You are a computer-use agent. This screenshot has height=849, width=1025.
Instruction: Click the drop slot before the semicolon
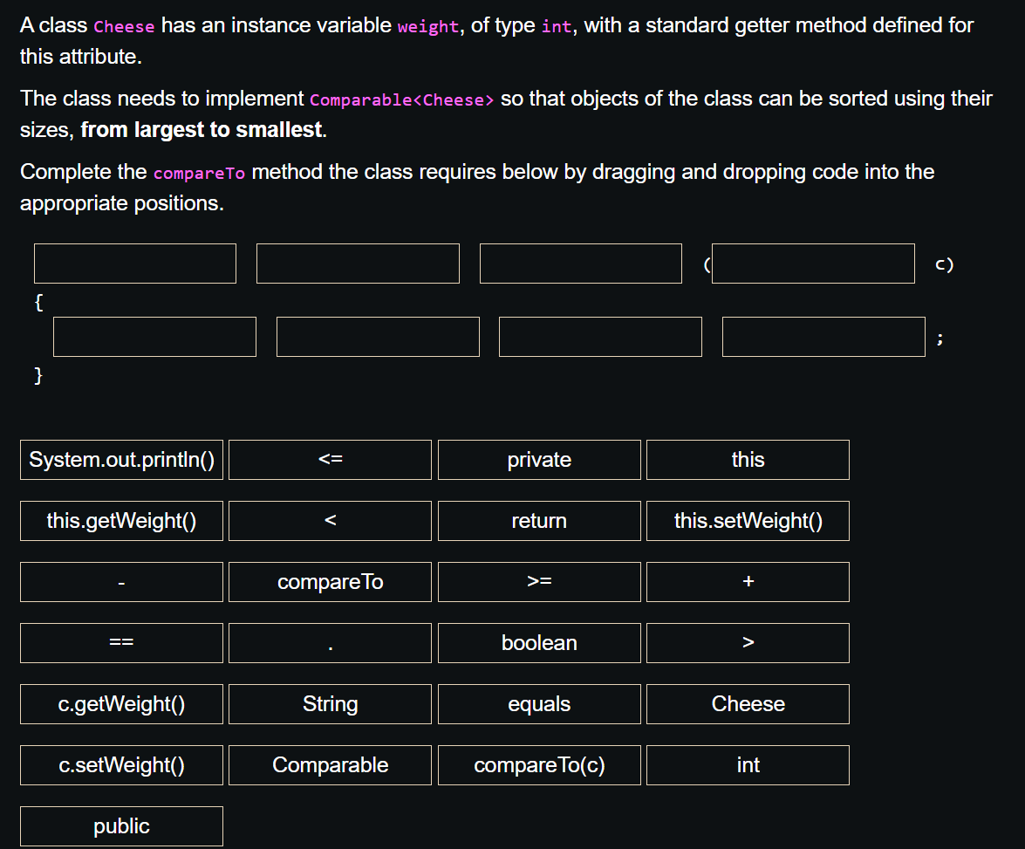(823, 336)
